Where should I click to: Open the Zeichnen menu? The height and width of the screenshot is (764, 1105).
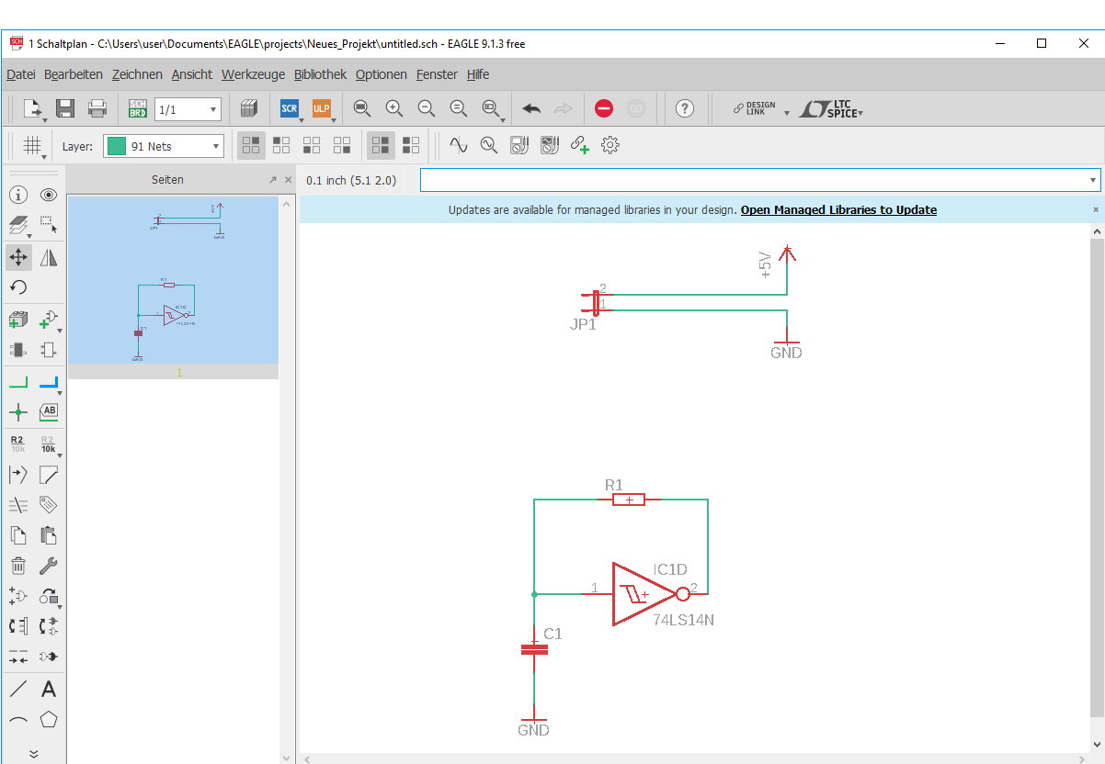pos(137,74)
